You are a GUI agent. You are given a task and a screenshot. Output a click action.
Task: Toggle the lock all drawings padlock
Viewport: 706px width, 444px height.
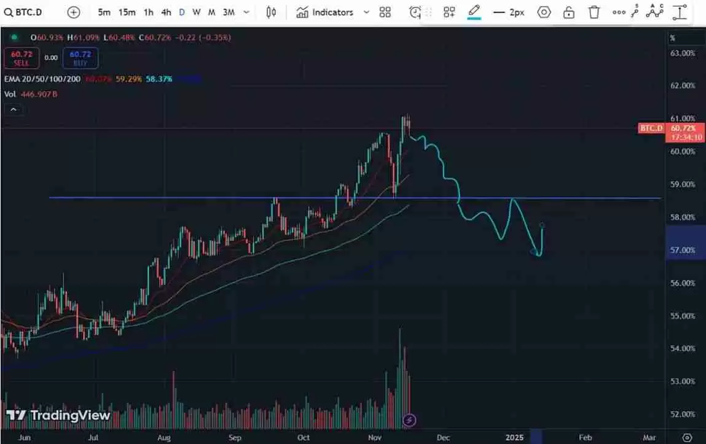[x=569, y=12]
